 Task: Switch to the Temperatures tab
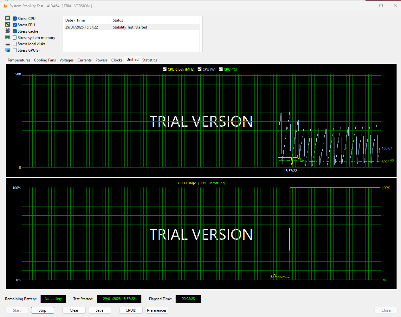(19, 60)
